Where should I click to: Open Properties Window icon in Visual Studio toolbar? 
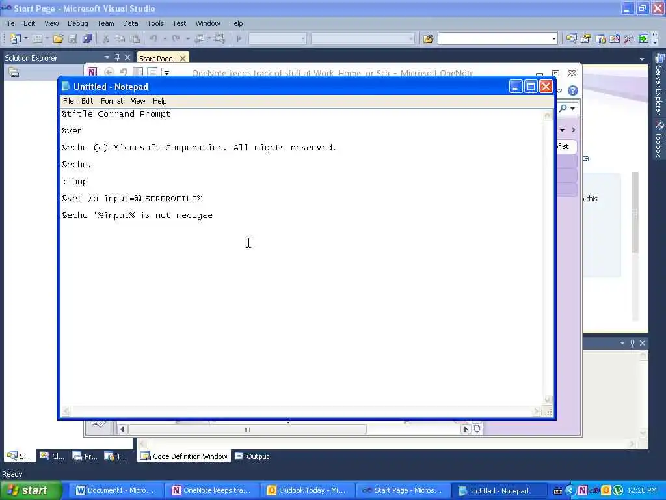pos(586,38)
